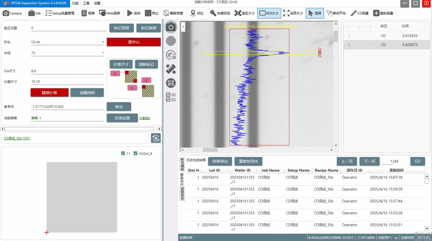Open the wafer die list sidebar icon
Viewport: 432px width, 241px height.
tap(171, 55)
